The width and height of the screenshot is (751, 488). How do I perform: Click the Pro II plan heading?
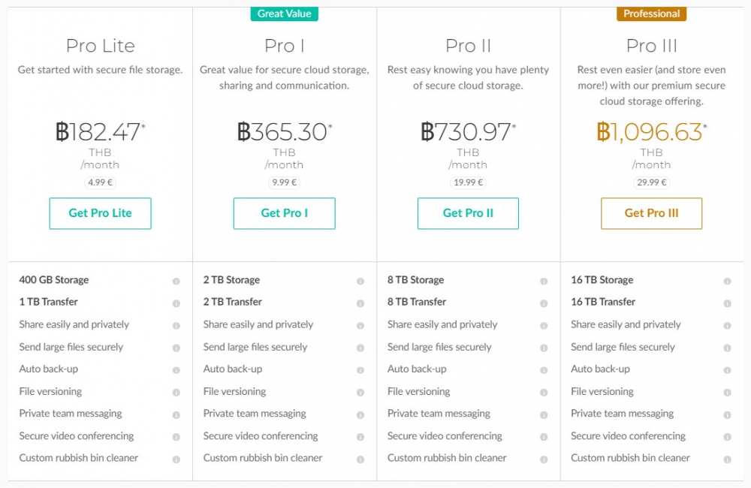point(468,46)
